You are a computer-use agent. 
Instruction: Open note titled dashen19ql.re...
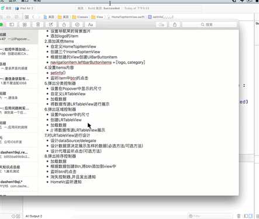coord(19,154)
